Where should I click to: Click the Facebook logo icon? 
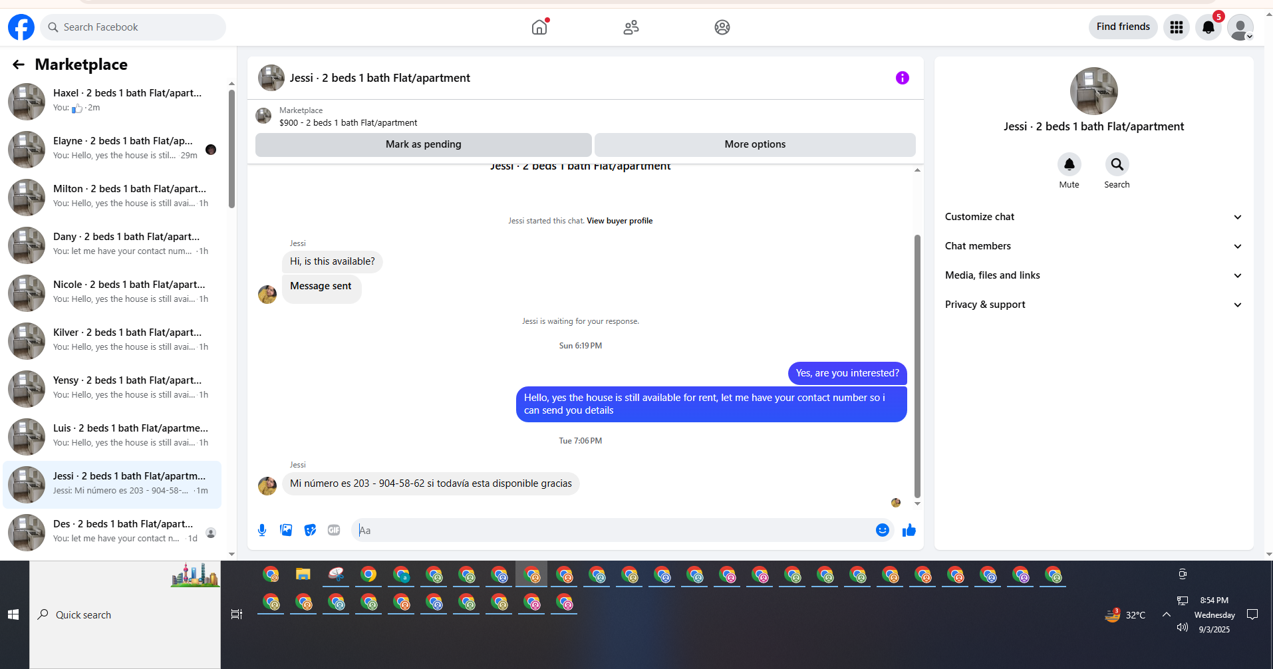click(x=21, y=27)
